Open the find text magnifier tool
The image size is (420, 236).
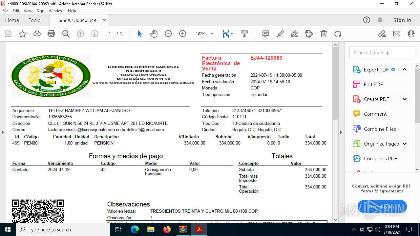66,34
